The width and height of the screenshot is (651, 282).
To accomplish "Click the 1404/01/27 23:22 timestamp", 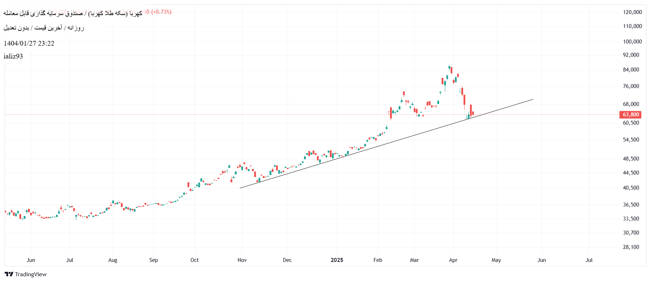I will coord(29,43).
